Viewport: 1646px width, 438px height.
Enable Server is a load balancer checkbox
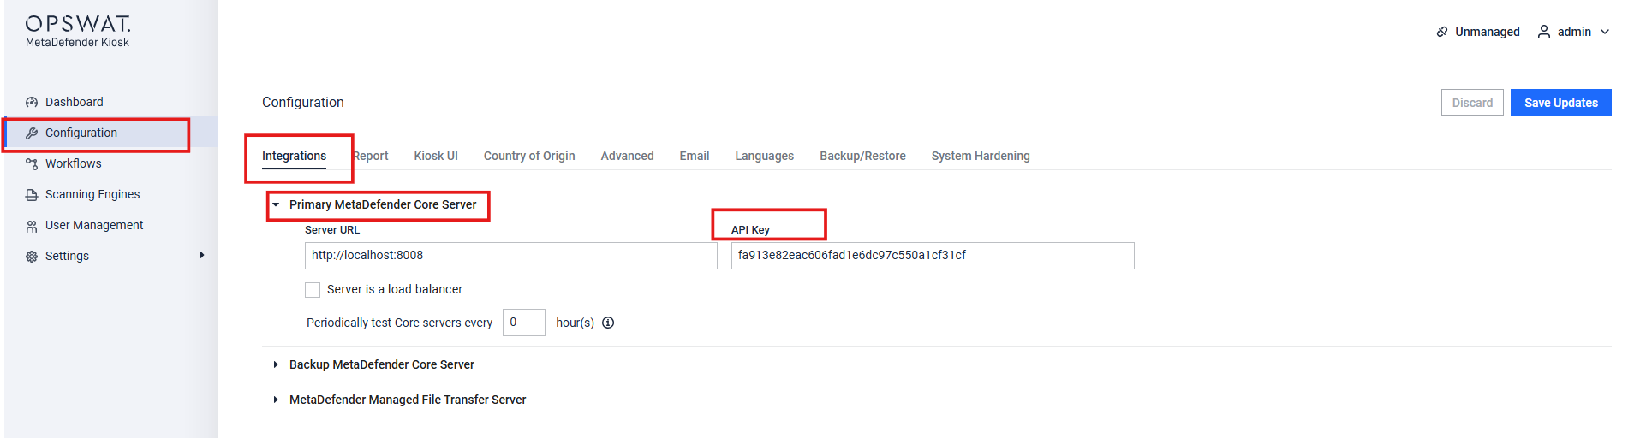click(x=313, y=290)
